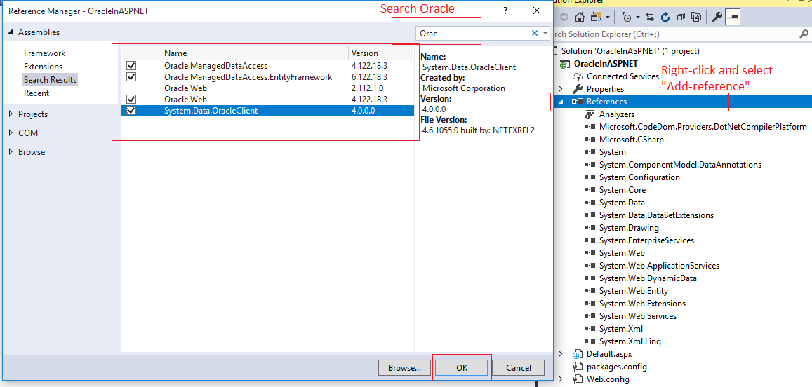This screenshot has width=812, height=387.
Task: Expand the COM section
Action: click(11, 133)
